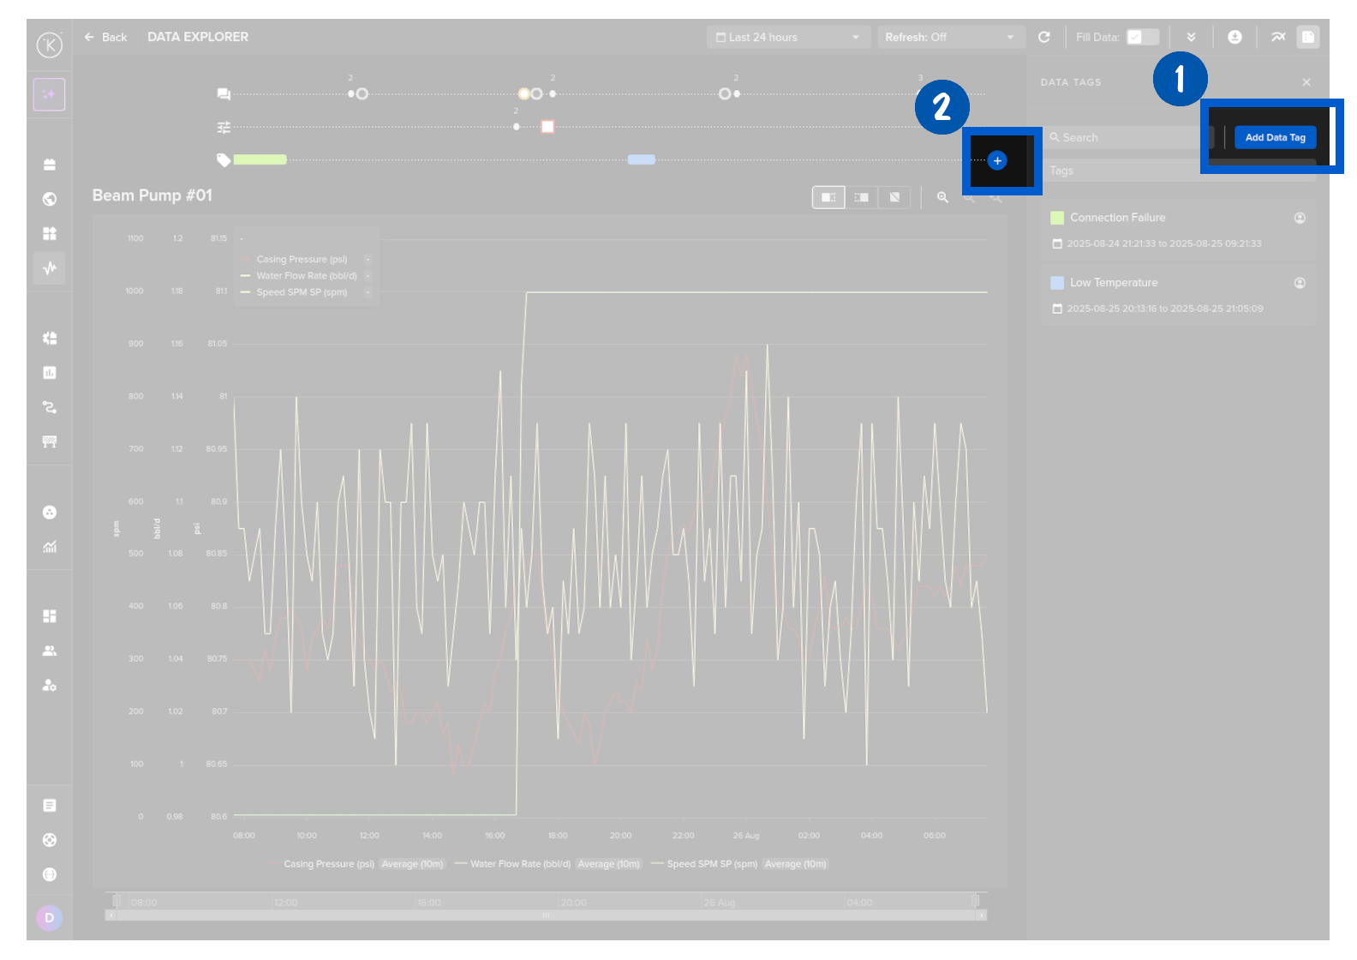This screenshot has width=1357, height=960.
Task: Click the refresh data icon
Action: [1043, 38]
